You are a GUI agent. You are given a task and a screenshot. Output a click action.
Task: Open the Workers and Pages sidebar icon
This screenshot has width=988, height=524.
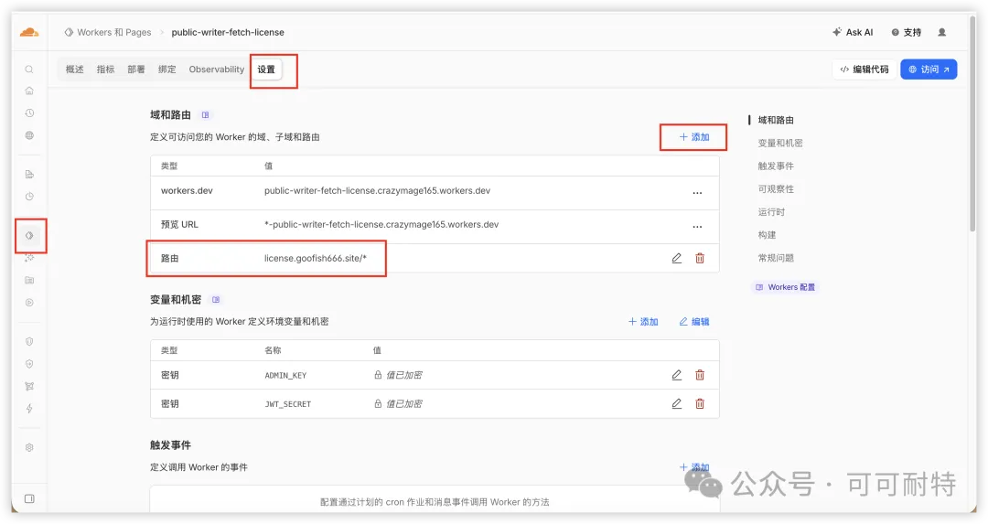[29, 236]
